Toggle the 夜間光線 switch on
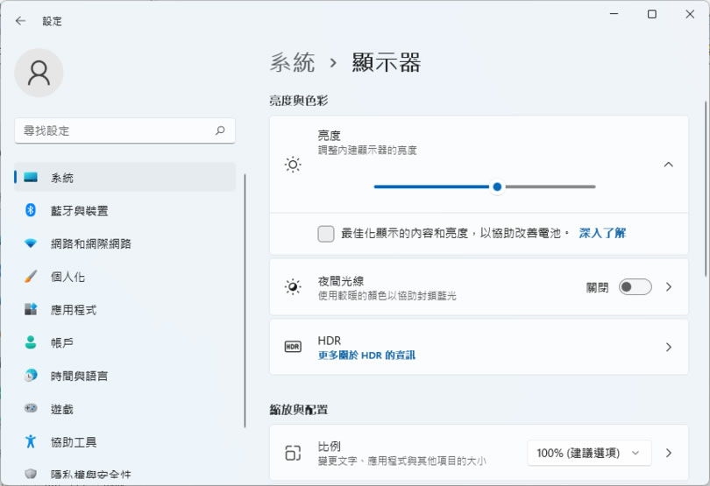This screenshot has height=486, width=710. tap(635, 287)
